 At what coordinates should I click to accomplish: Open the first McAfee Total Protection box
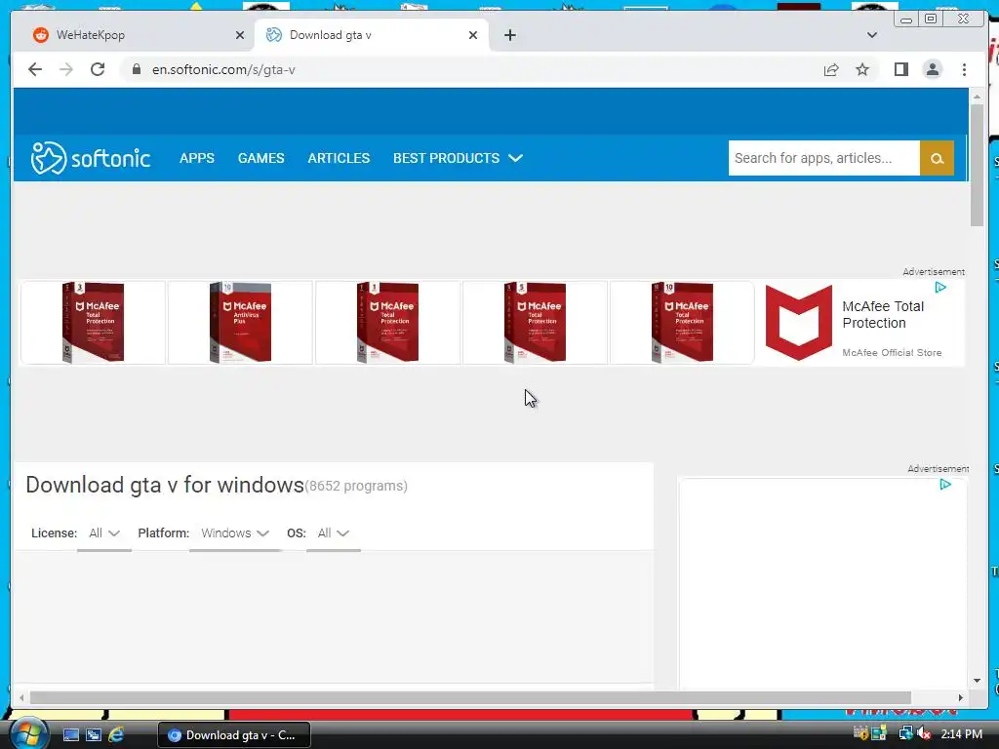pyautogui.click(x=93, y=322)
